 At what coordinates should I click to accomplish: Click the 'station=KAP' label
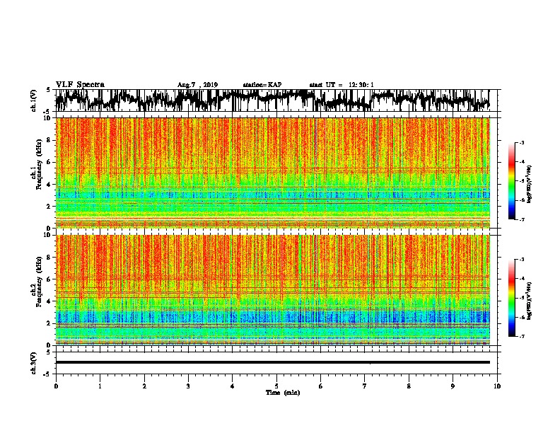point(262,85)
